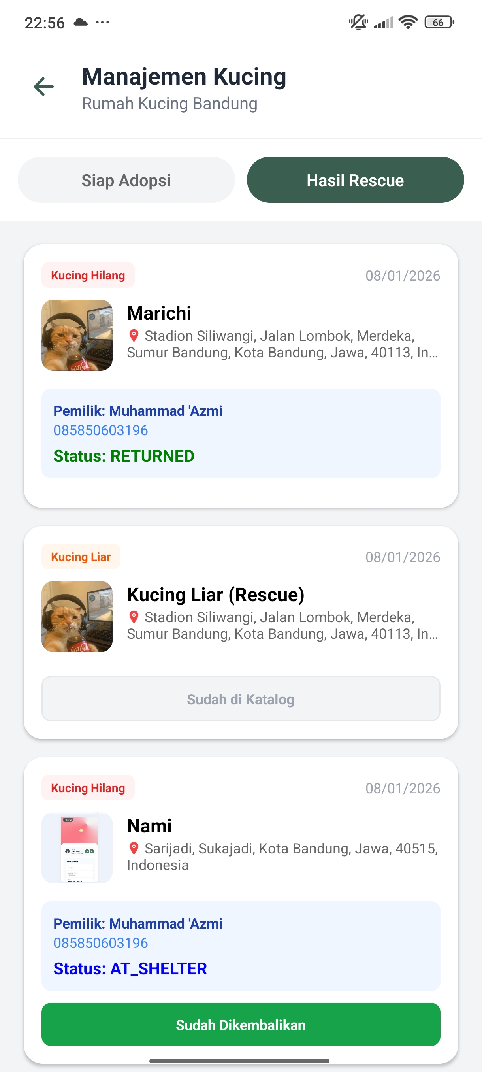View Nami's photo thumbnail
Viewport: 482px width, 1072px height.
point(77,848)
